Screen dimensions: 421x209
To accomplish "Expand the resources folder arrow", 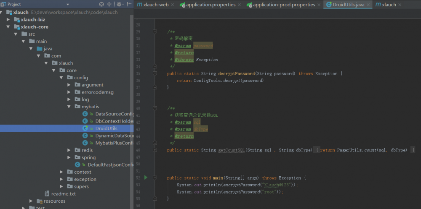I will pos(31,201).
